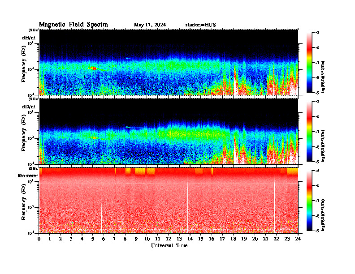The height and width of the screenshot is (274, 355).
Task: Click the 'dH/dt' panel label
Action: [x=29, y=38]
